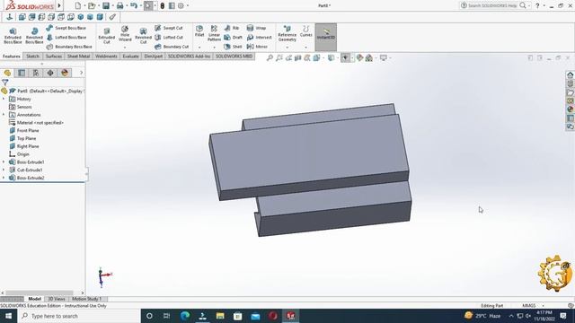This screenshot has height=323, width=575.
Task: Switch to the SOLIDWORKS Add-Ins tab
Action: 189,56
